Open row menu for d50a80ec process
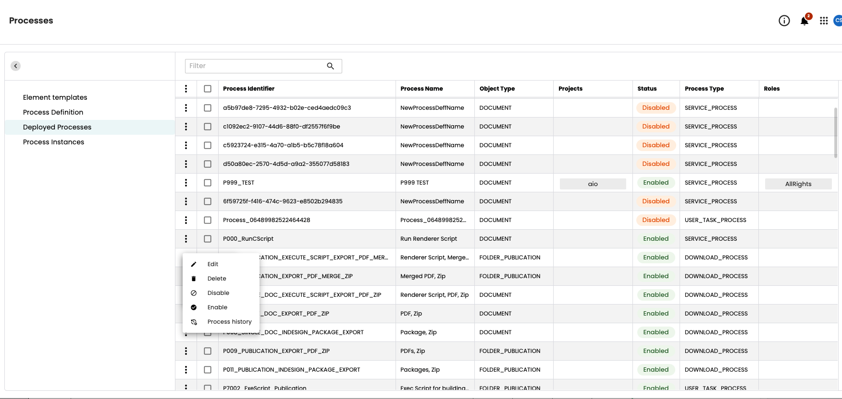Screen dimensions: 842x399 tap(186, 164)
